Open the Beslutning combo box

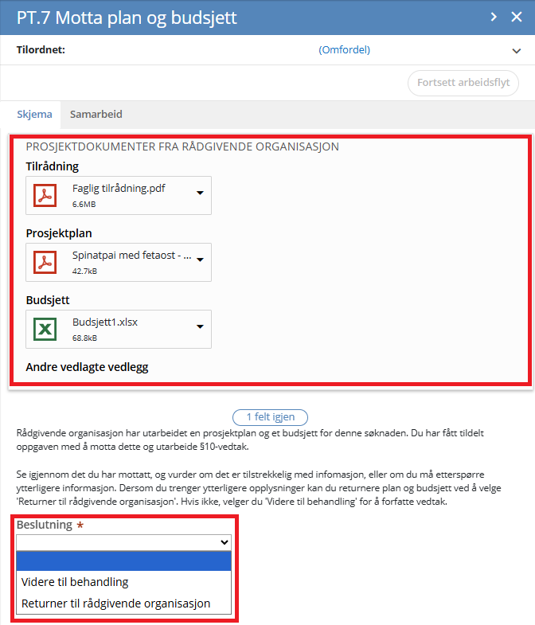click(123, 542)
